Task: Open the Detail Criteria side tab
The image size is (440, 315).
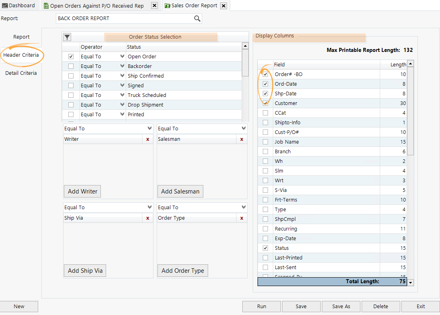Action: pyautogui.click(x=21, y=73)
